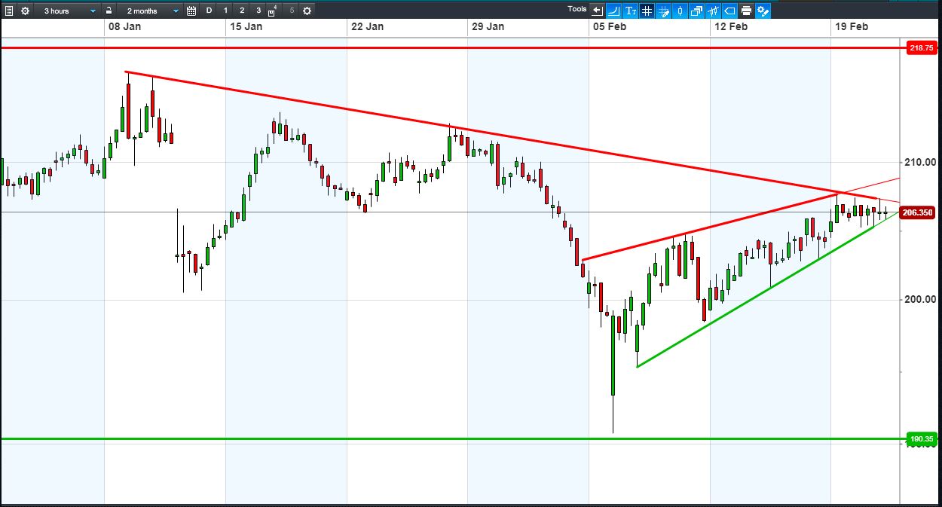Switch to saved layout 1
This screenshot has height=507, width=942.
225,11
